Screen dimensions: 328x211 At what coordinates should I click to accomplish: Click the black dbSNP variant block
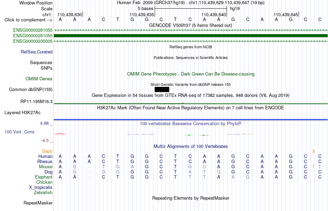click(x=162, y=89)
